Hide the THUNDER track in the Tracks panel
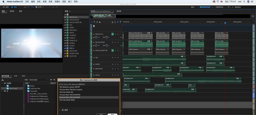Viewport: 256px width, 115px height. pos(65,35)
